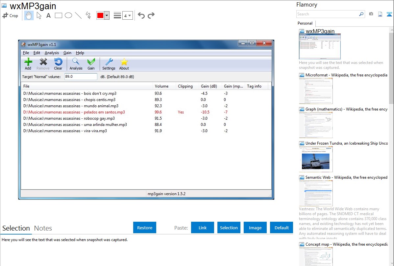Viewport: 394px width, 266px height.
Task: Open the Graph (mathematics) snapshot thumbnail
Action: (x=316, y=125)
